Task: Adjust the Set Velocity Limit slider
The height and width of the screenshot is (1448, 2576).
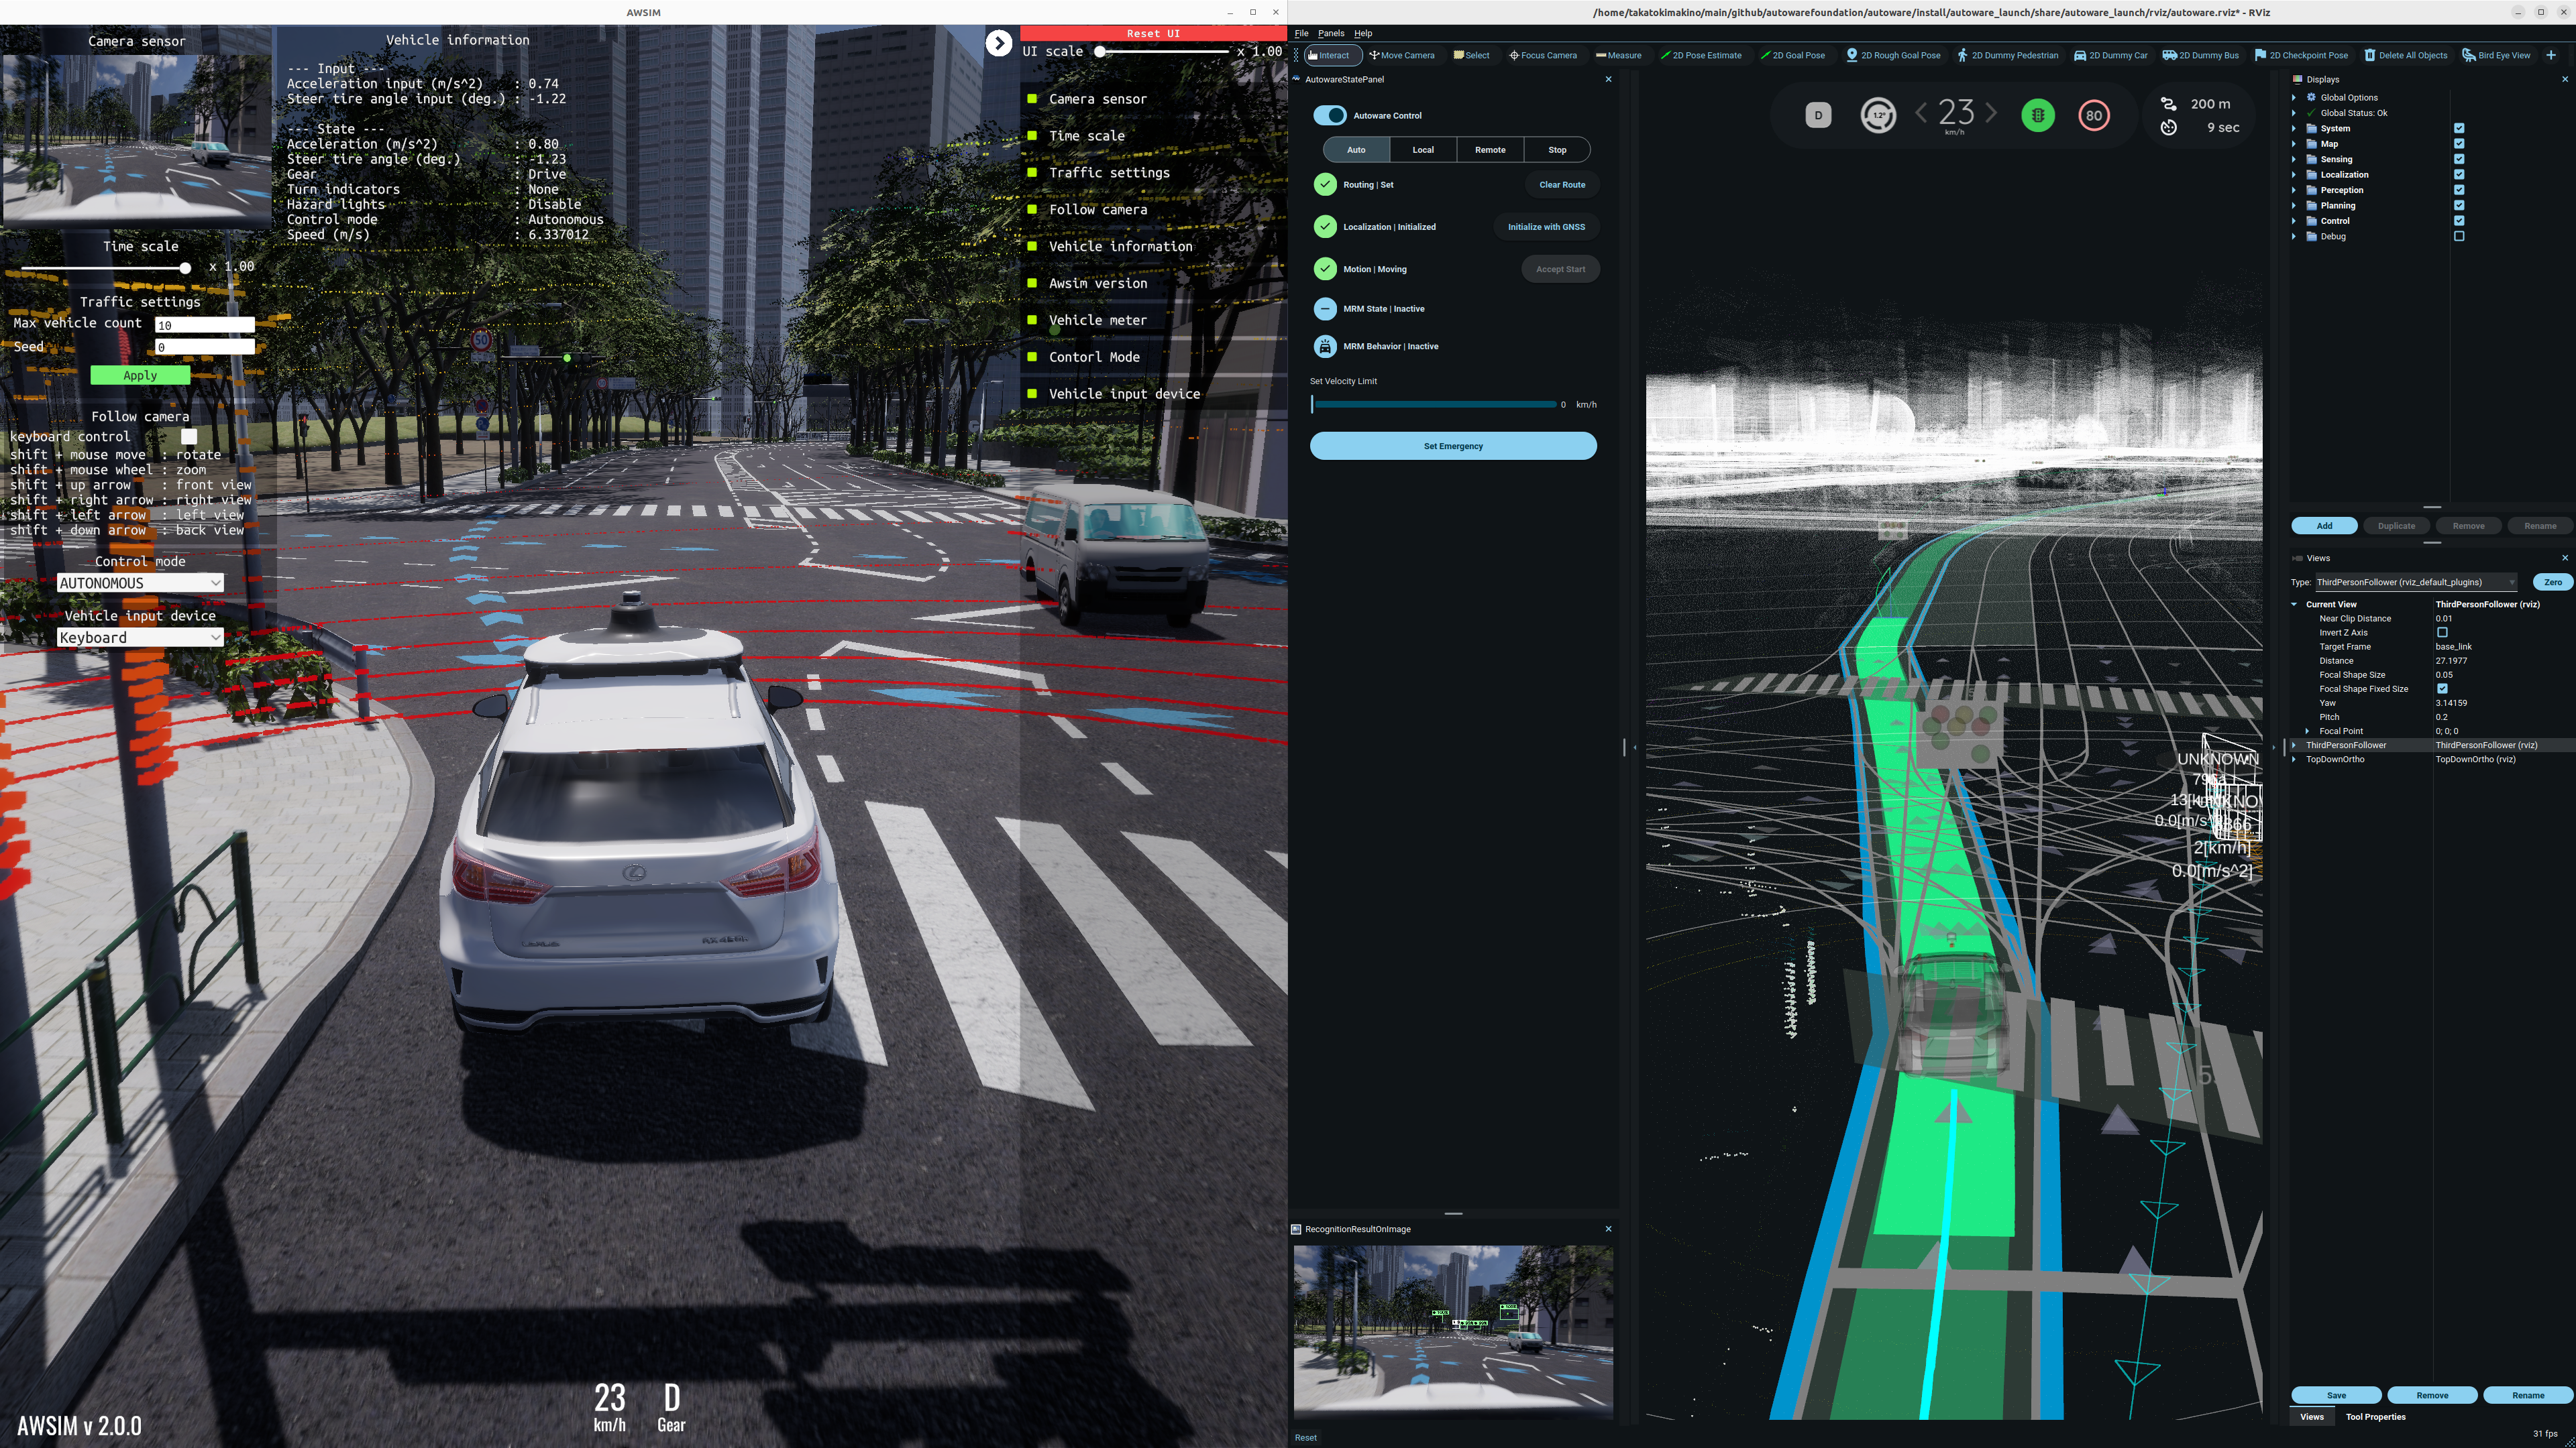Action: coord(1433,405)
